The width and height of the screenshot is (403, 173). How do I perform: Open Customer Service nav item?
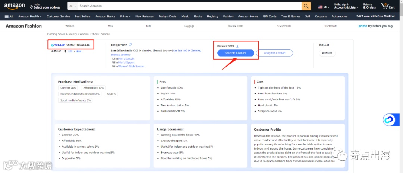pos(58,16)
